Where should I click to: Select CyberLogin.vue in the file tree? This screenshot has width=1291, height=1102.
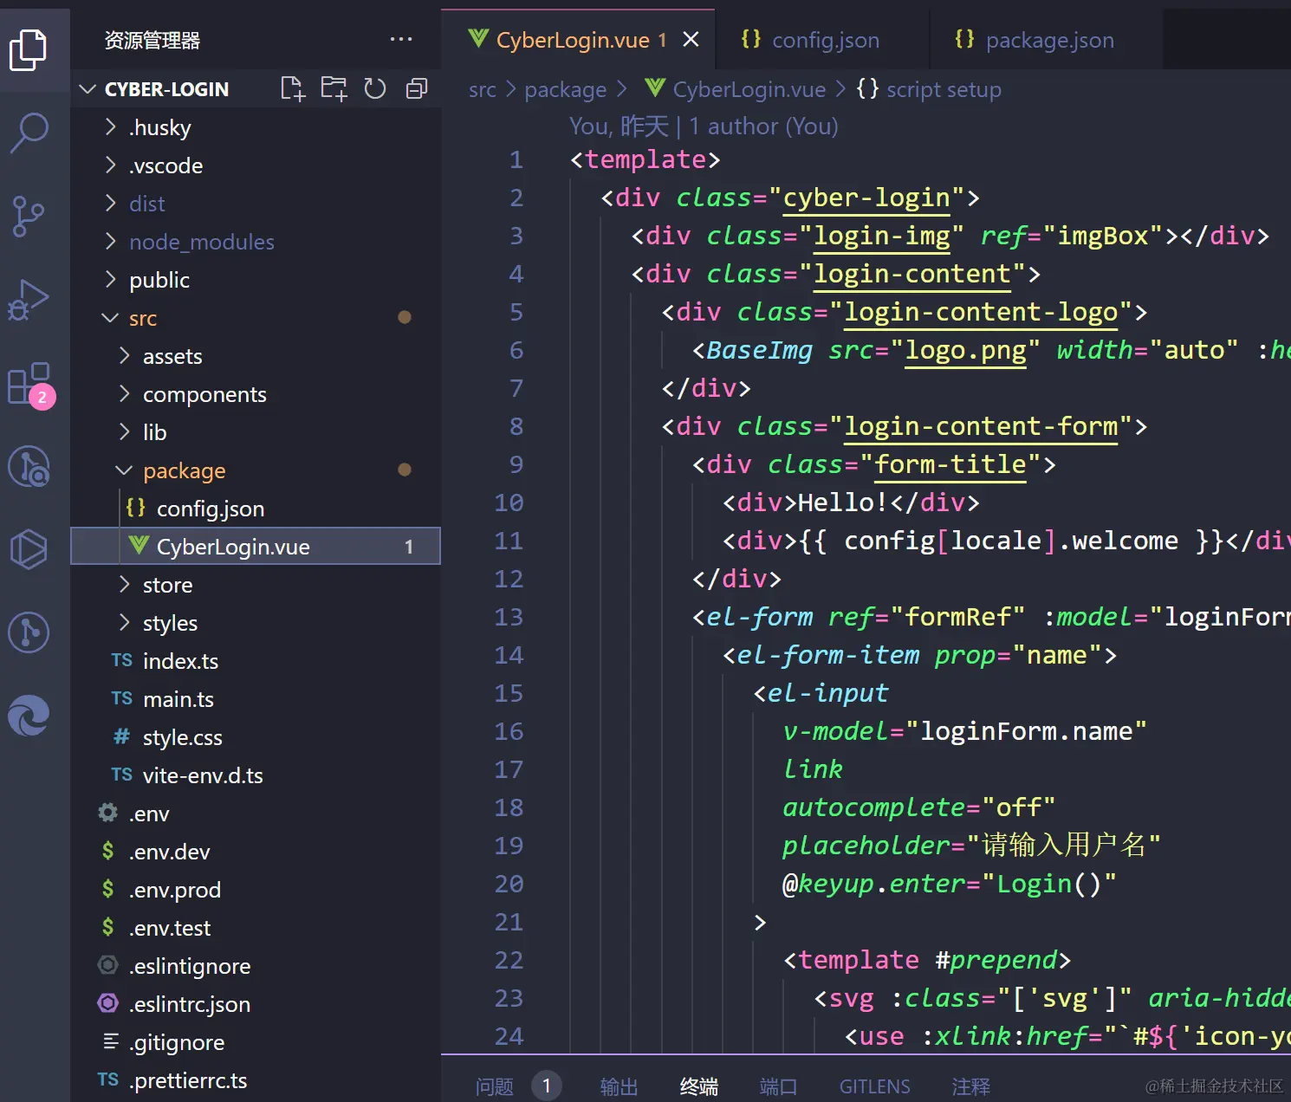pyautogui.click(x=256, y=547)
